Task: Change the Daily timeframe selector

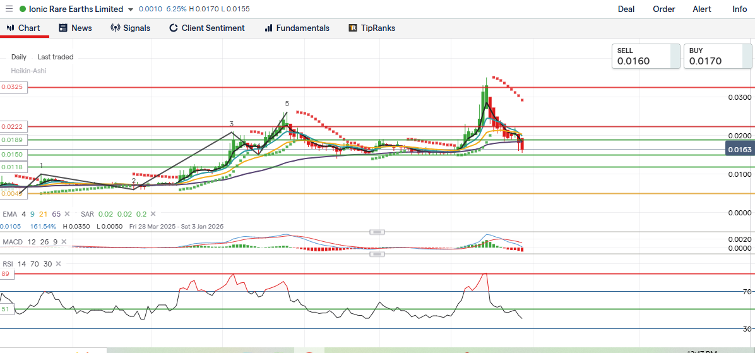Action: [19, 57]
